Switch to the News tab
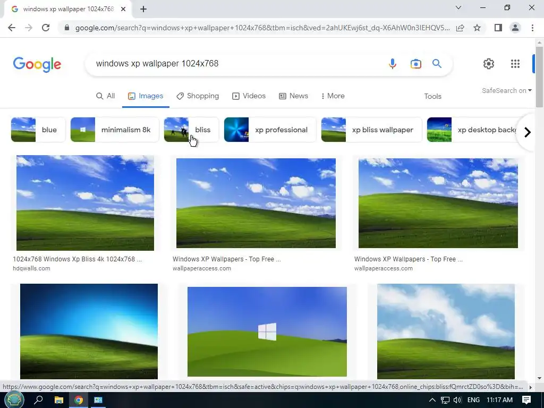Image resolution: width=544 pixels, height=408 pixels. (293, 96)
